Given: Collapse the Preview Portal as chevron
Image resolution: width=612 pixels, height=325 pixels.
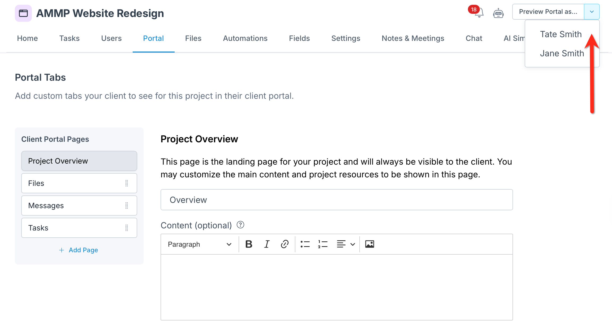Looking at the screenshot, I should 592,12.
